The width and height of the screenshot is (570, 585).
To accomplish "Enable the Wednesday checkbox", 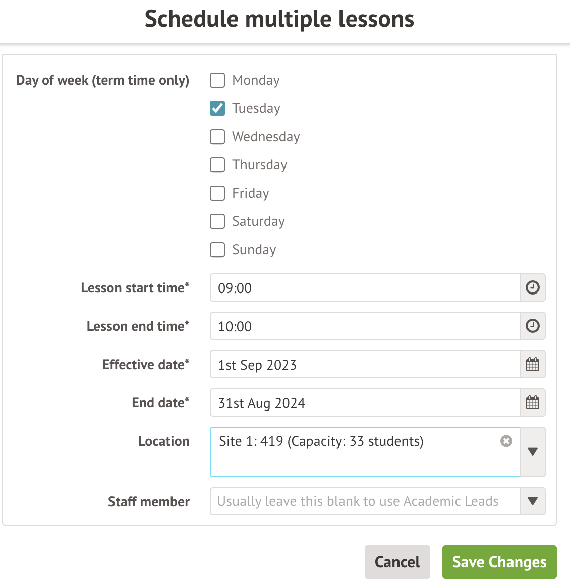I will click(217, 137).
